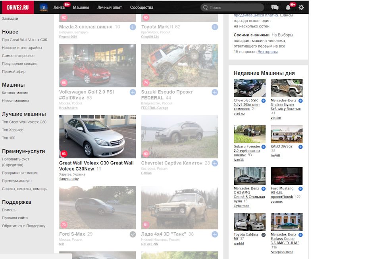Open the Личный опыт menu
Screen dimensions: 381x259
[x=110, y=8]
